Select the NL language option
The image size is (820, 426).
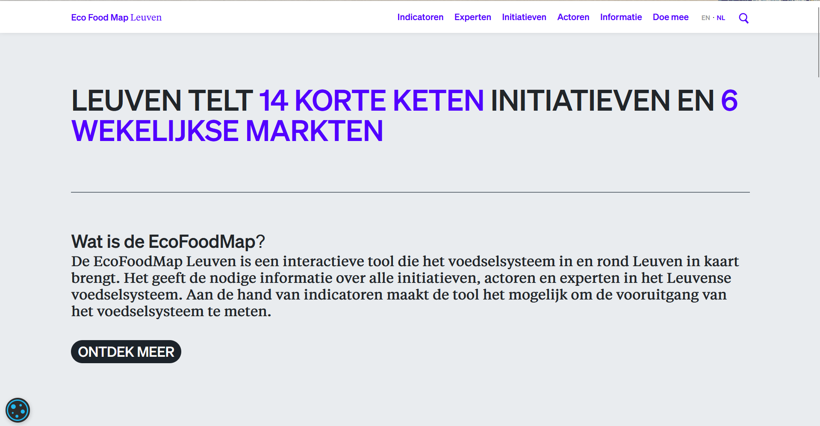click(x=721, y=18)
